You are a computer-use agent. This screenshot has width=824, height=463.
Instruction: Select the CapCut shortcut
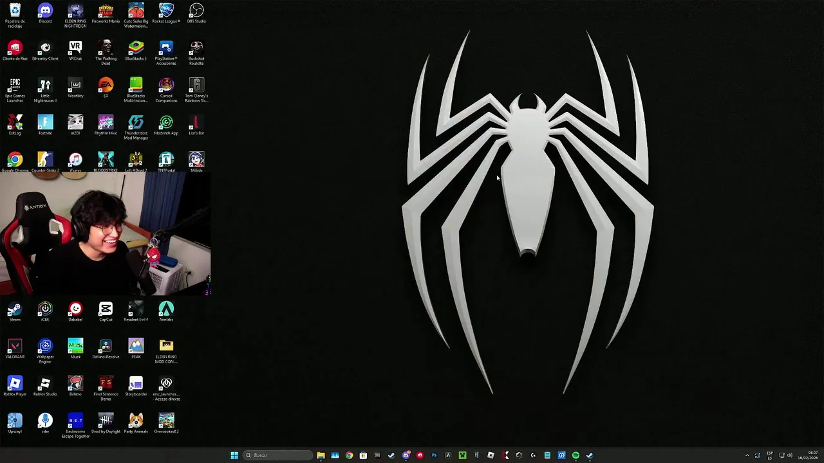click(x=106, y=312)
